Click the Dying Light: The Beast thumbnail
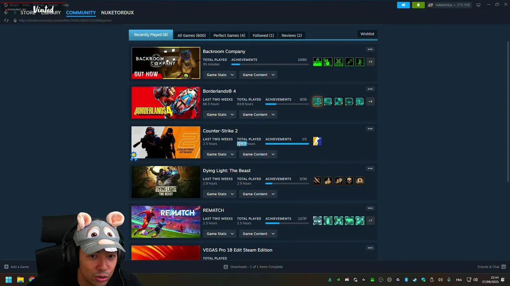 pyautogui.click(x=166, y=182)
